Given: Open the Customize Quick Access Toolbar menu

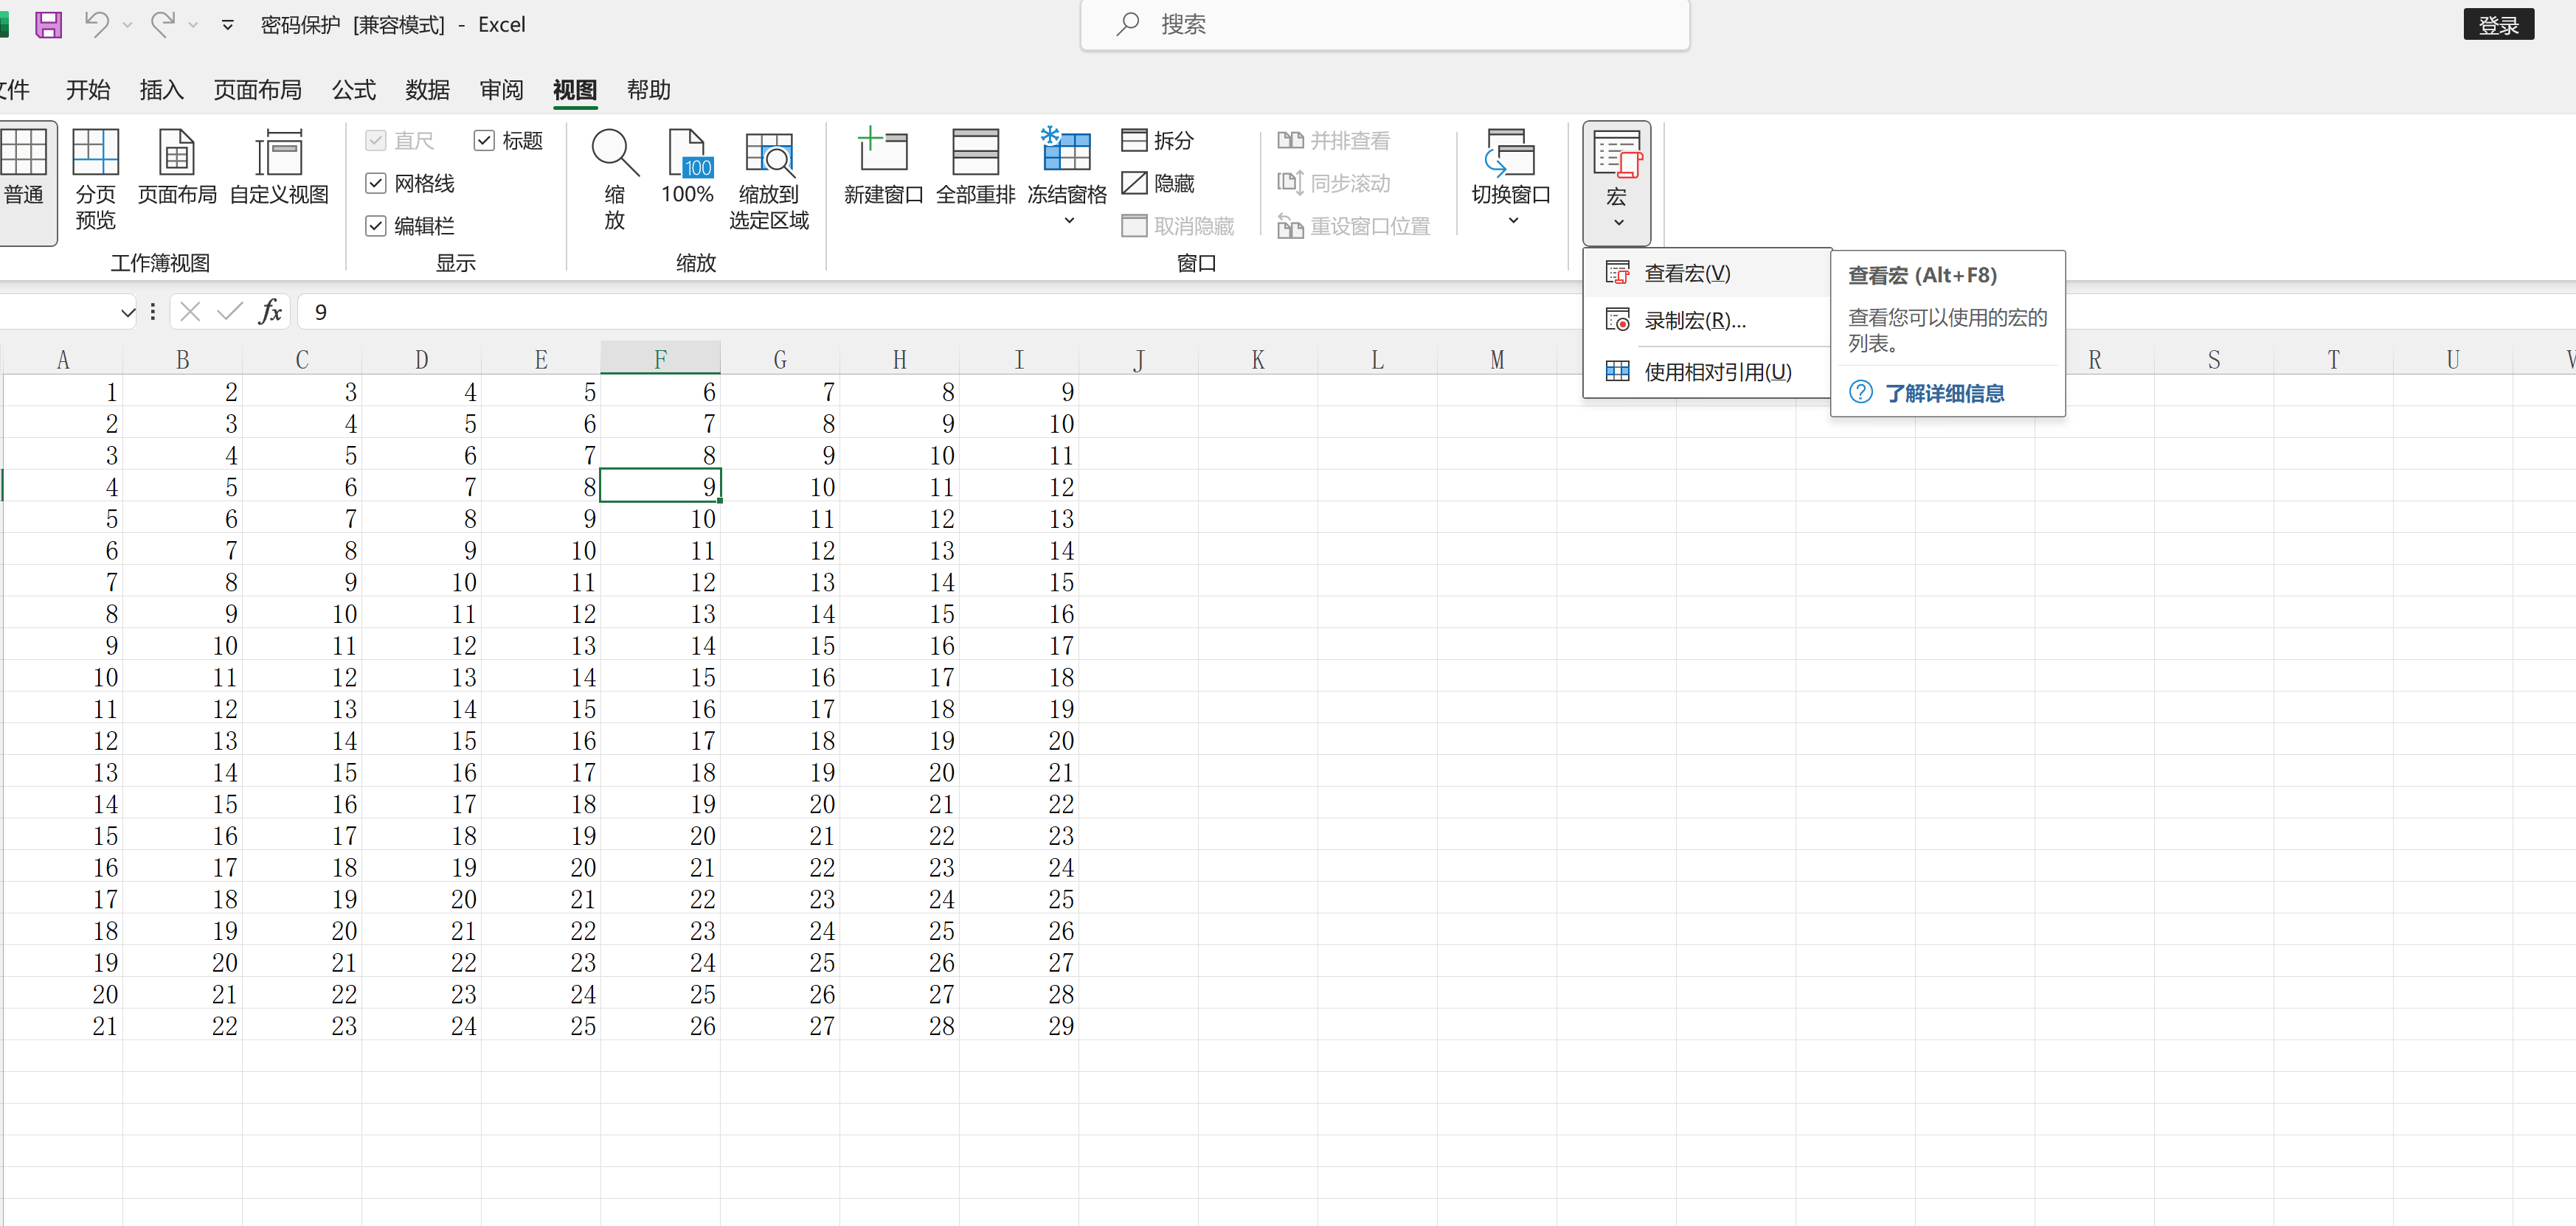Looking at the screenshot, I should coord(228,25).
